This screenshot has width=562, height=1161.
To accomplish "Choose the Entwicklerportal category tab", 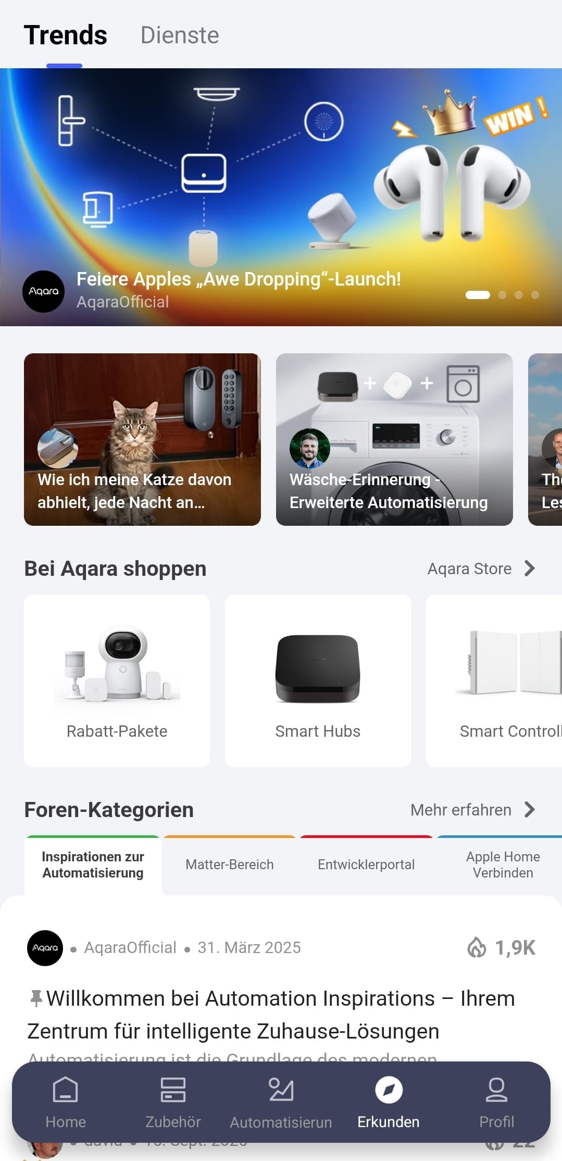I will 366,864.
